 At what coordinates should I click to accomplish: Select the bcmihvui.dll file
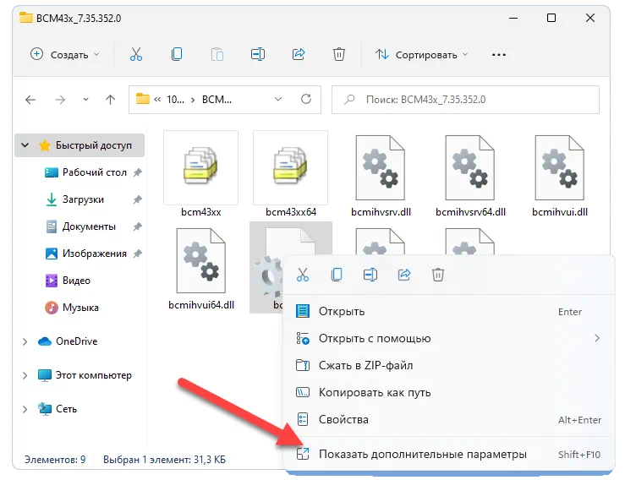click(560, 176)
